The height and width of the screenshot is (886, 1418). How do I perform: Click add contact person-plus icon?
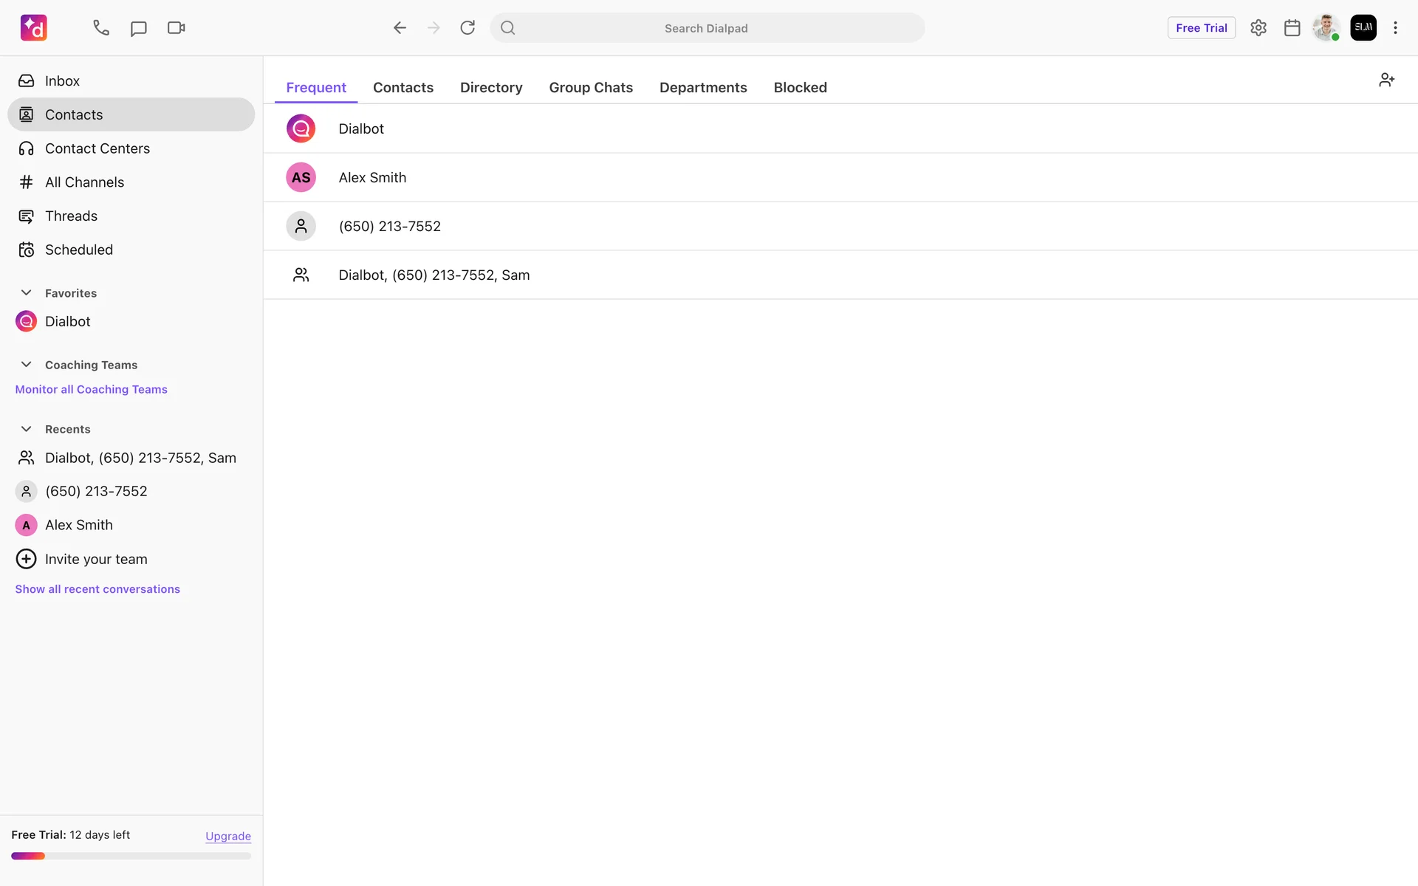(1386, 80)
